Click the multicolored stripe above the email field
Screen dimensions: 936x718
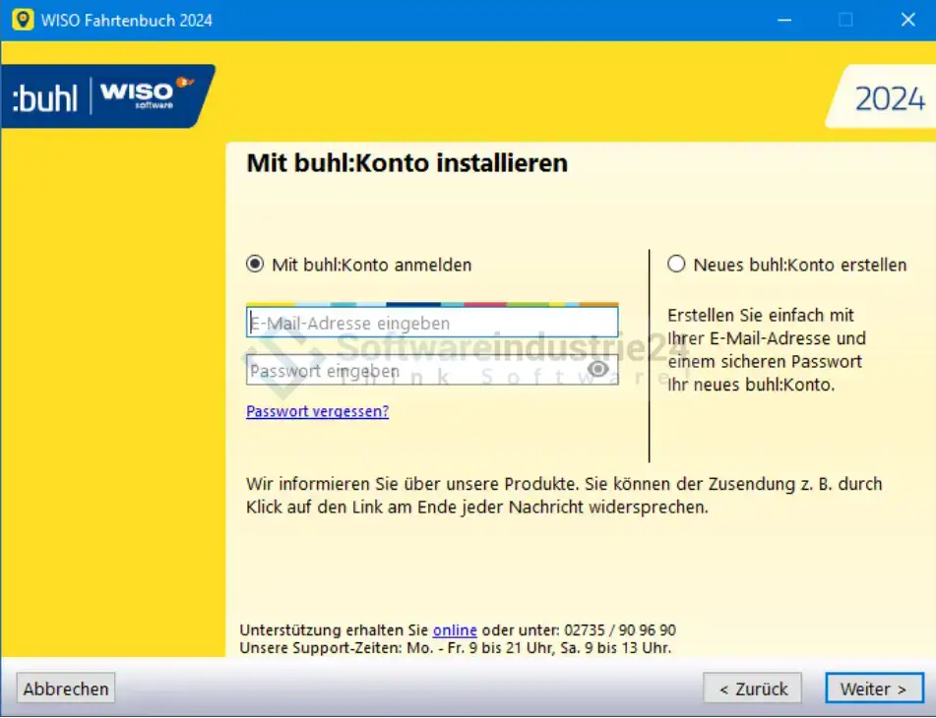pos(431,304)
